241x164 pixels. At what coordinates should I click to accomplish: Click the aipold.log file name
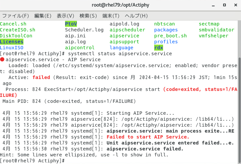[x=124, y=24]
